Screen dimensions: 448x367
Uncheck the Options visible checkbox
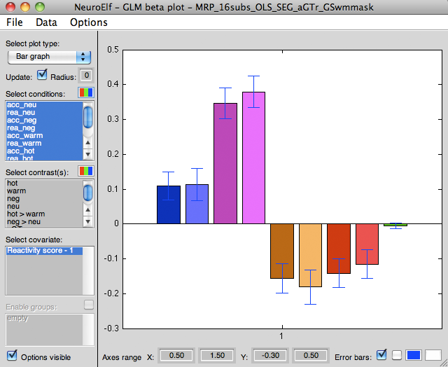[x=12, y=356]
